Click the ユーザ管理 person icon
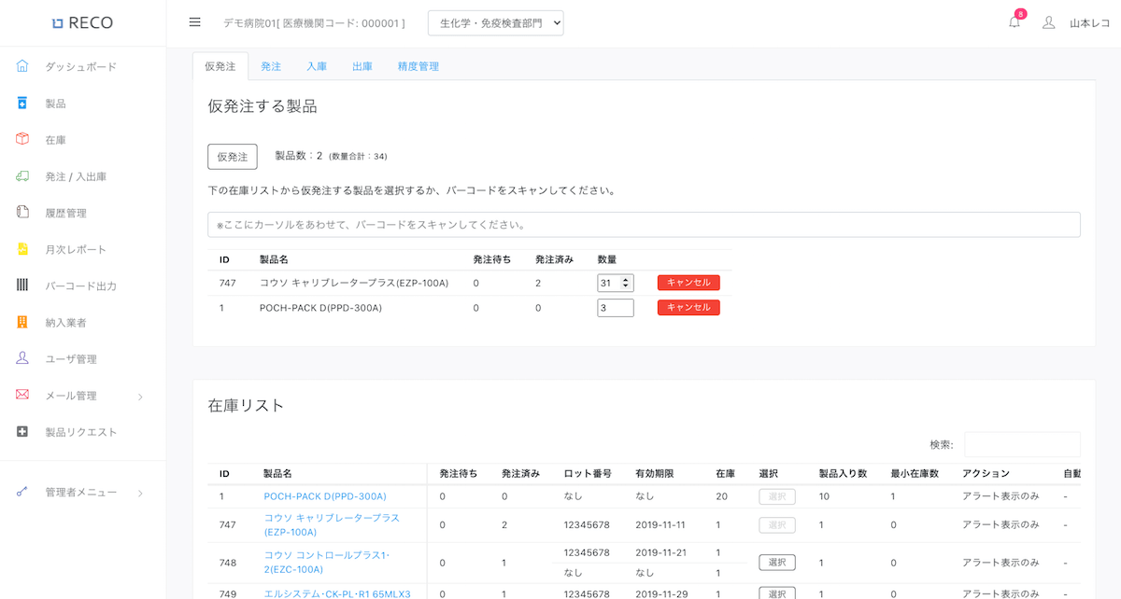Image resolution: width=1121 pixels, height=599 pixels. 22,358
